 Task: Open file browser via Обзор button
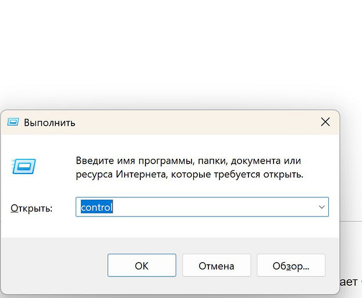[291, 265]
